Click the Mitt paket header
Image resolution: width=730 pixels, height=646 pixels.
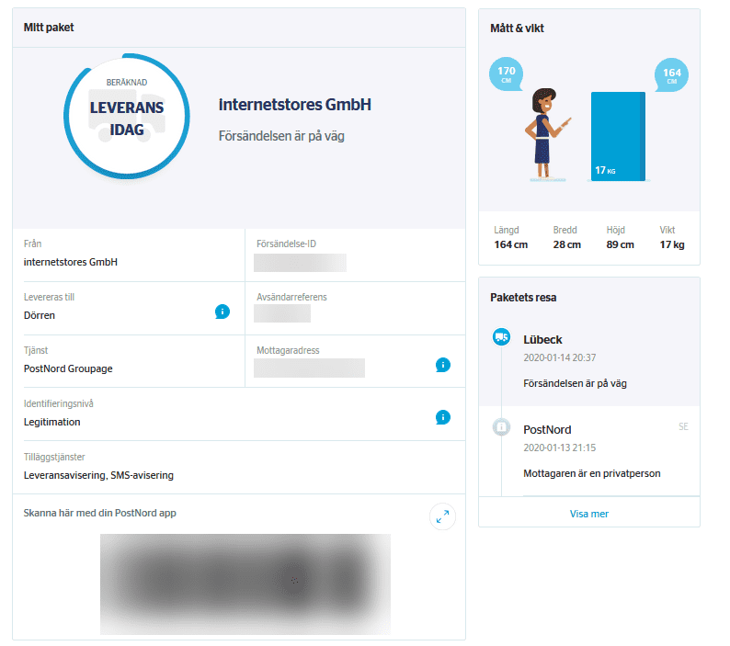click(x=49, y=28)
